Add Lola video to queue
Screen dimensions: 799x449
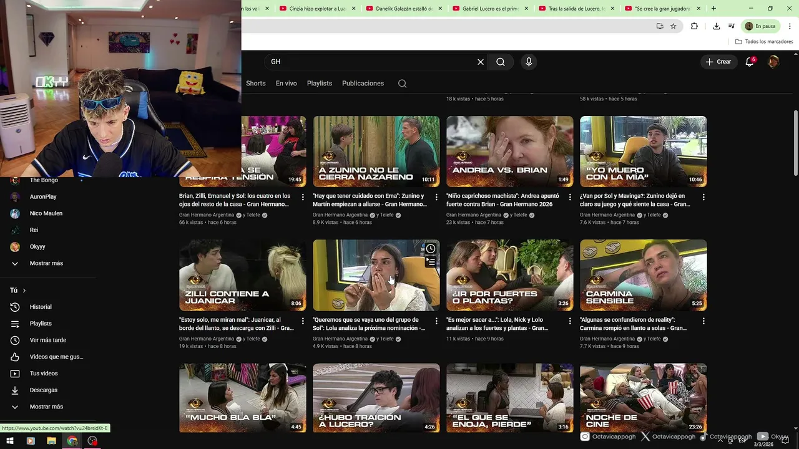(430, 262)
